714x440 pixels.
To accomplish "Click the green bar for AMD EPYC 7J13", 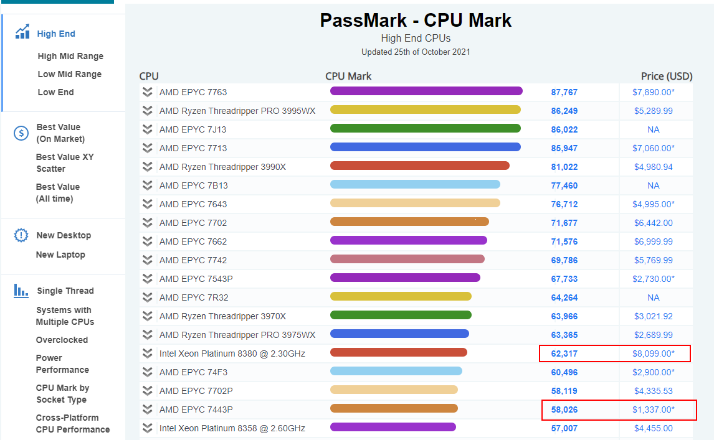I will click(x=426, y=128).
